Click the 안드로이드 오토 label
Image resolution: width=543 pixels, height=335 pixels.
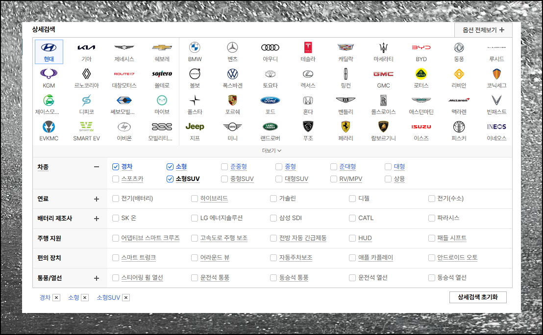coord(457,258)
